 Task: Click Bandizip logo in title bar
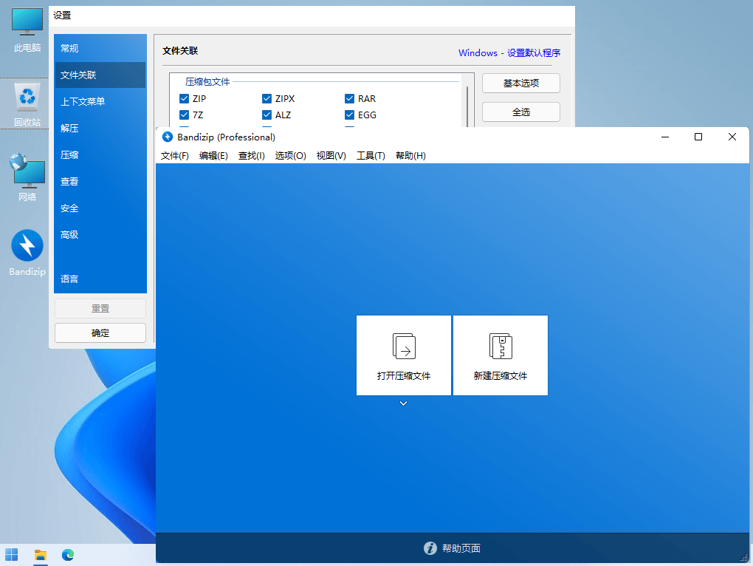[x=167, y=137]
